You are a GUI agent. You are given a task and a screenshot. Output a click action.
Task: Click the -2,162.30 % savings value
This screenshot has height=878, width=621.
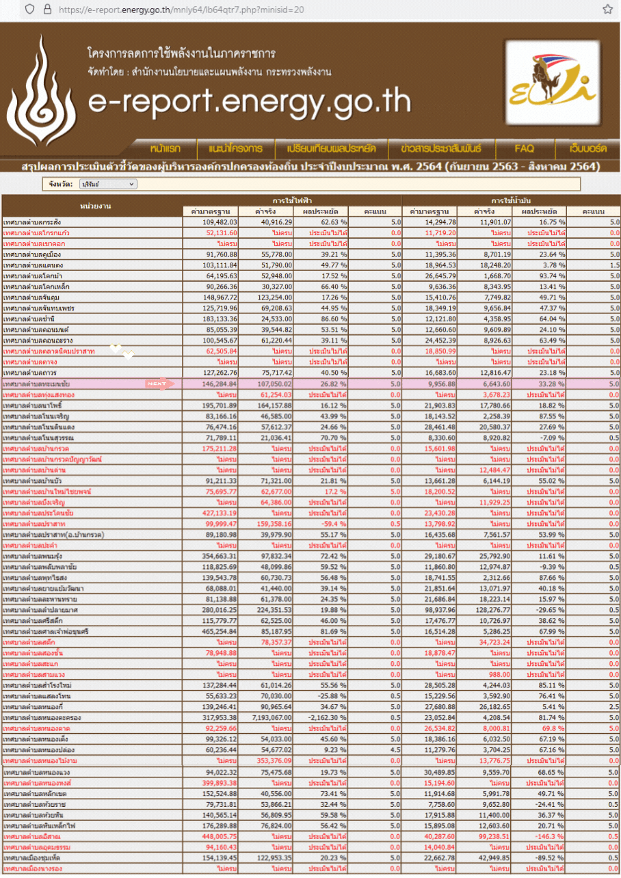pos(327,718)
